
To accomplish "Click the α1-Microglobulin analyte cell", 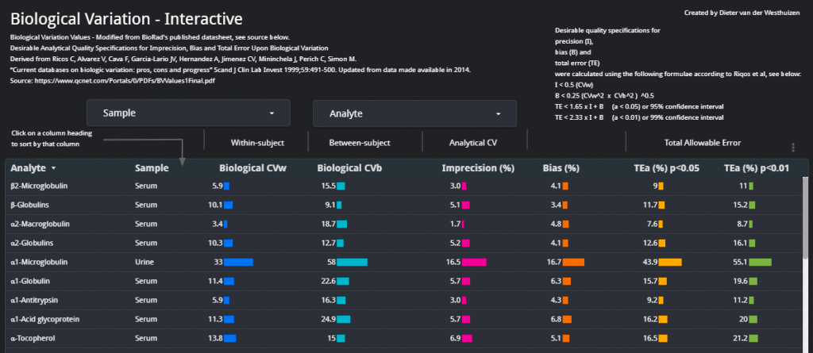I will 39,262.
